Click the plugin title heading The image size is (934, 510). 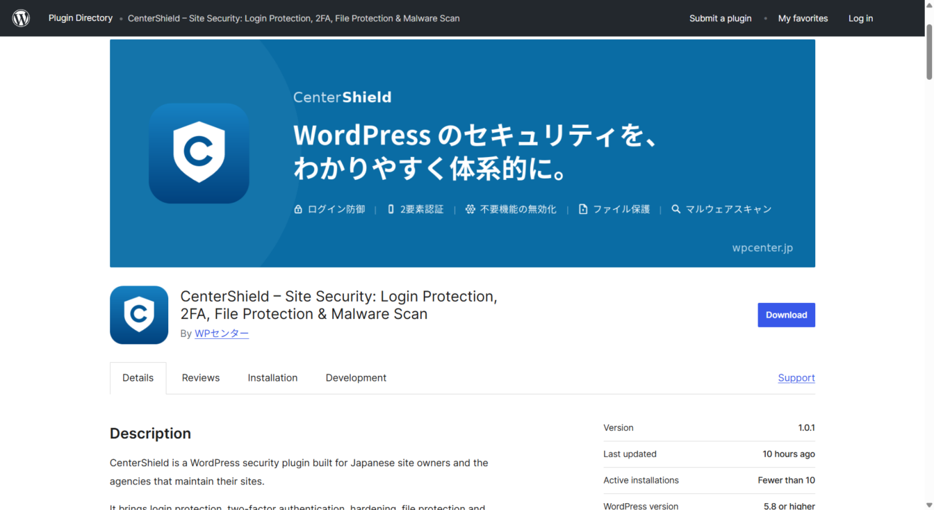338,305
